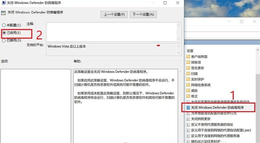
Task: Select the 已禁用(D) radio button
Action: (x=4, y=40)
